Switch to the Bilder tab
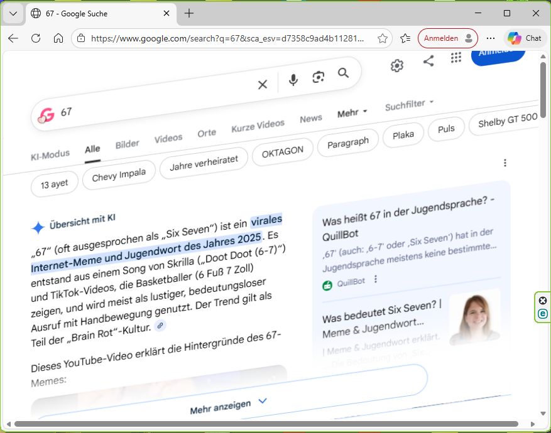The height and width of the screenshot is (433, 551). (x=127, y=144)
